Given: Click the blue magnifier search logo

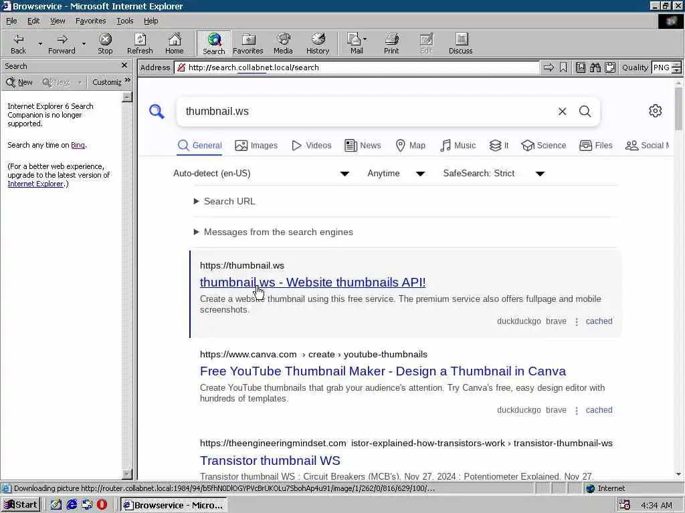Looking at the screenshot, I should (157, 112).
